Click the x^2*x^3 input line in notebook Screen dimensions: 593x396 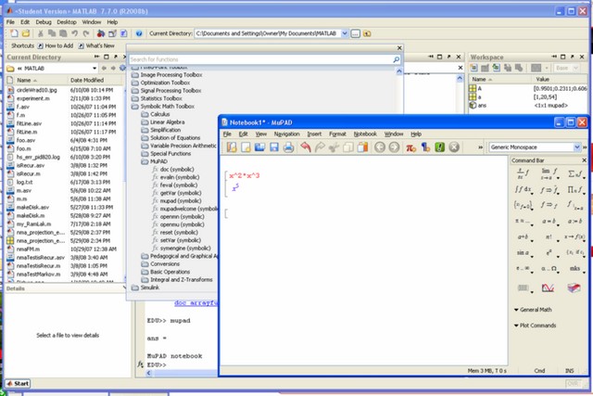245,175
